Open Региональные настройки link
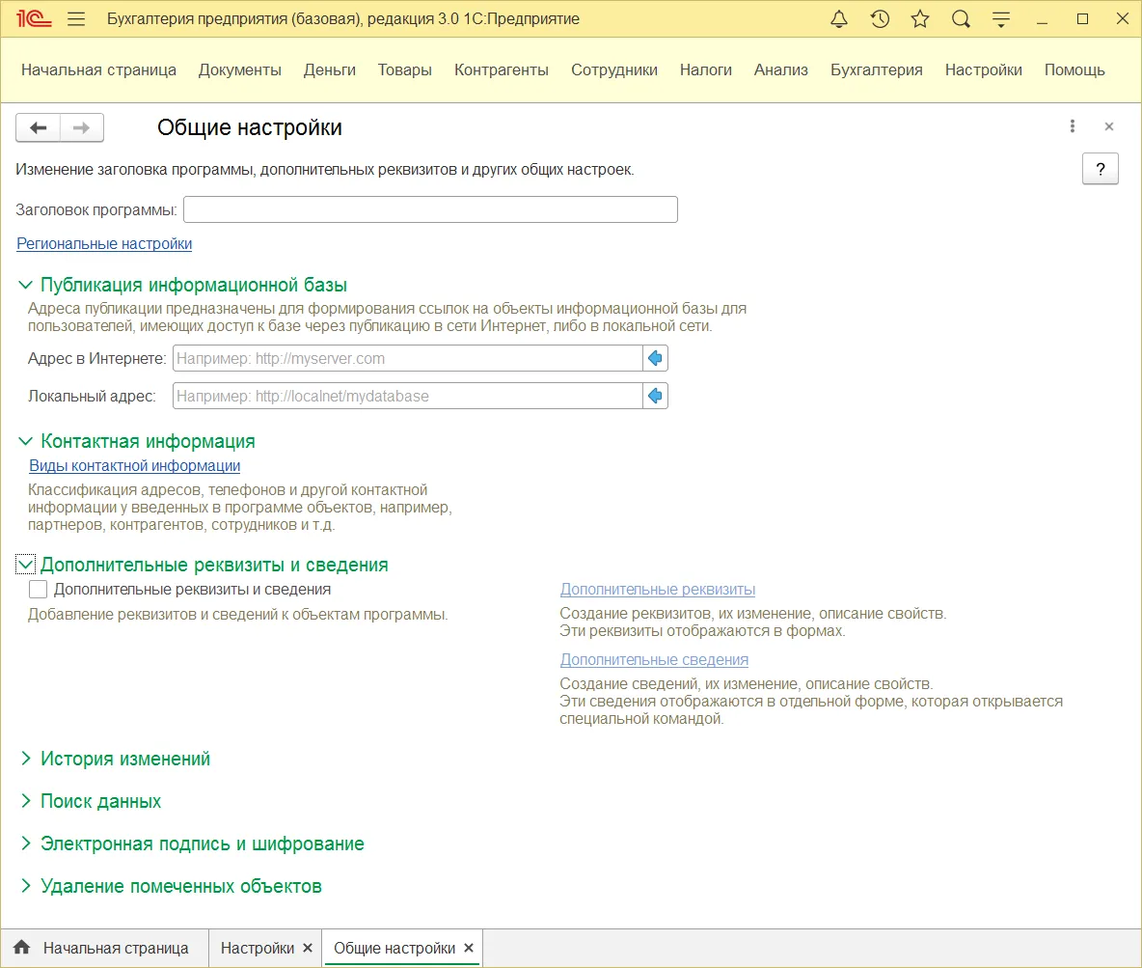The width and height of the screenshot is (1142, 968). click(x=104, y=243)
